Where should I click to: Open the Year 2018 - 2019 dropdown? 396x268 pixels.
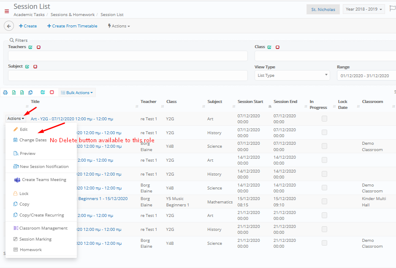(x=363, y=9)
